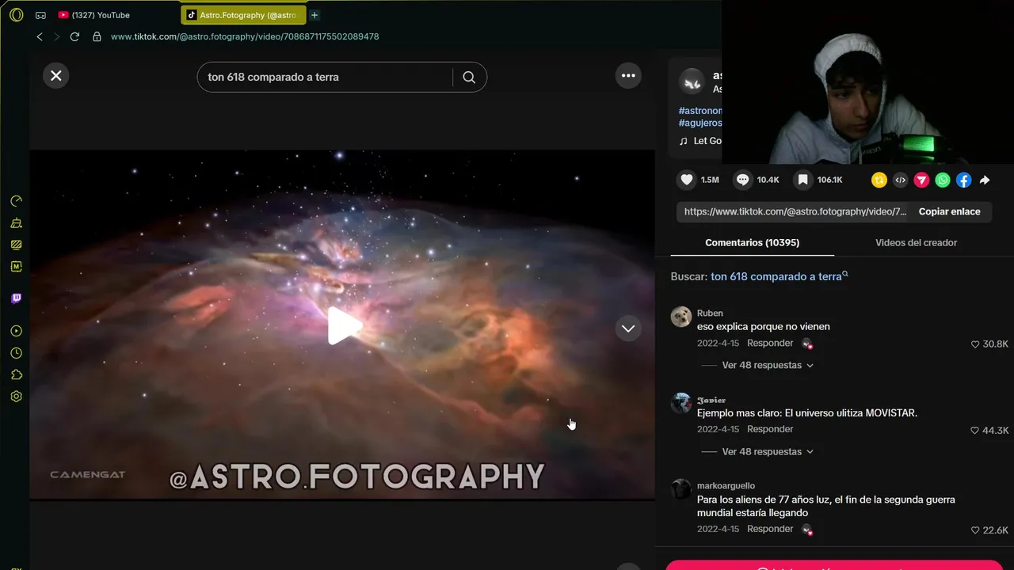Open Javier's profile avatar
1014x570 pixels.
point(681,403)
